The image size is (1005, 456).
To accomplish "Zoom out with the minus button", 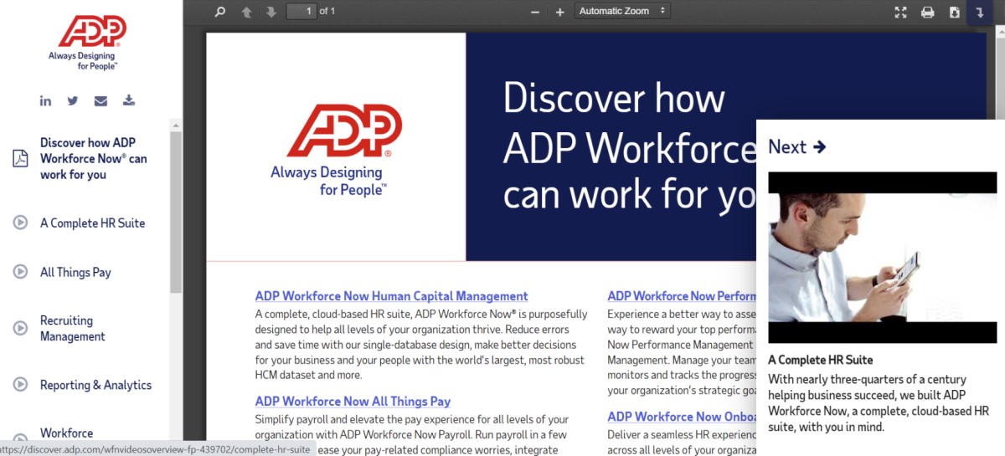I will [x=536, y=12].
